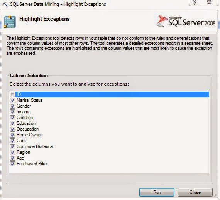Click the Microsoft SQL Server 2008 logo

186,21
